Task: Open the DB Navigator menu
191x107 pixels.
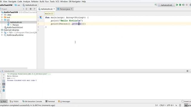Action: pos(75,1)
